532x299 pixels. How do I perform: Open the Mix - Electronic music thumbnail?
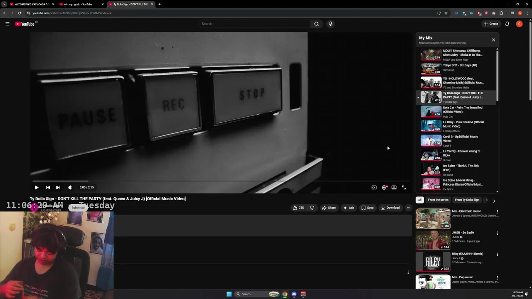(433, 218)
